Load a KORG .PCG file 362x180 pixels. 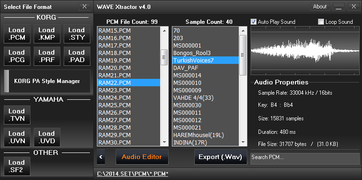17,56
